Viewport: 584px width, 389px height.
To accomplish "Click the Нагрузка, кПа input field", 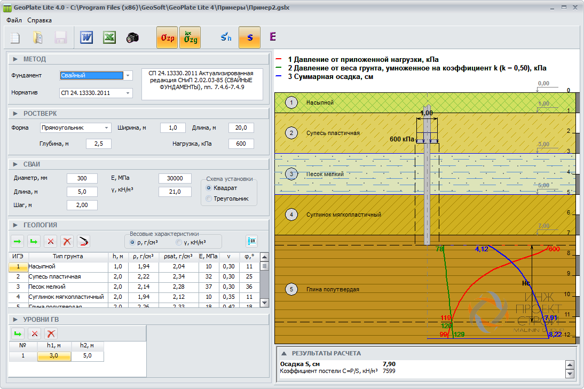I will 241,144.
